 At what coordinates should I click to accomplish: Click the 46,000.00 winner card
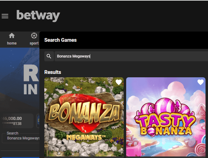click(17, 121)
